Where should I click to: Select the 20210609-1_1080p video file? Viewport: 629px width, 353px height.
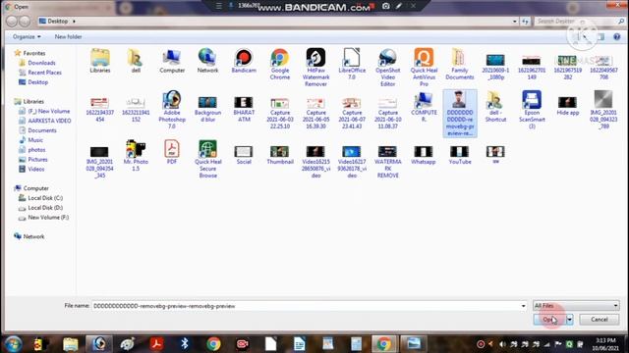tap(495, 68)
